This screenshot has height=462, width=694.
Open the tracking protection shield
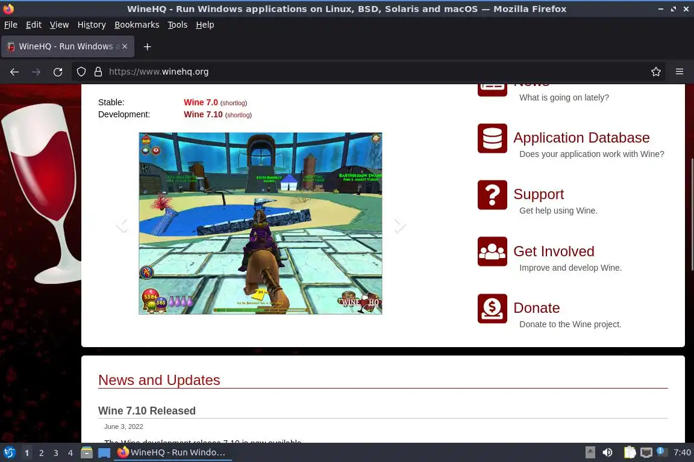[x=81, y=72]
